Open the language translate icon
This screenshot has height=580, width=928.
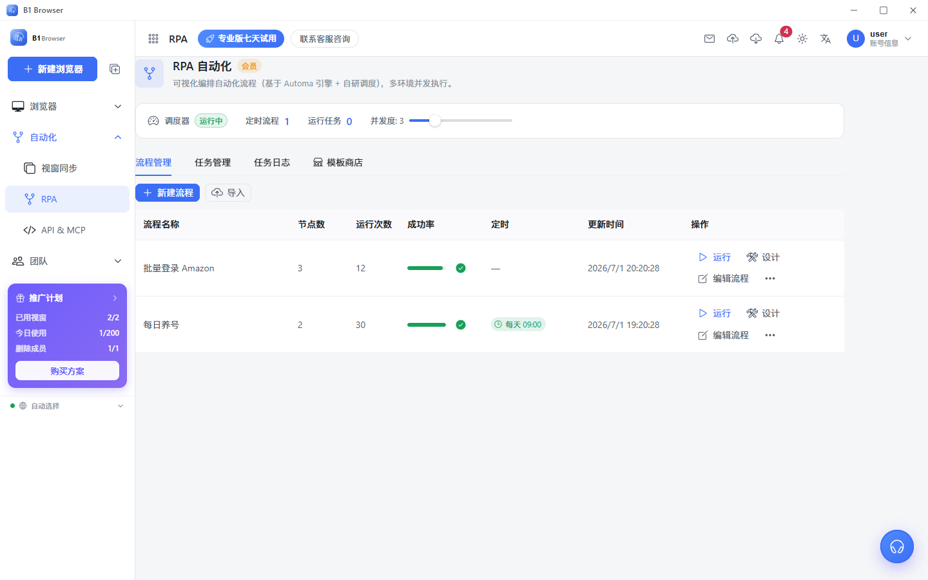[x=826, y=39]
